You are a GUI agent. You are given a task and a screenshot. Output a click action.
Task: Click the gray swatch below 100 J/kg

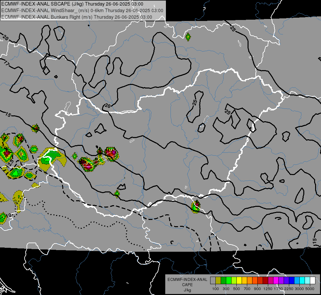point(213,280)
